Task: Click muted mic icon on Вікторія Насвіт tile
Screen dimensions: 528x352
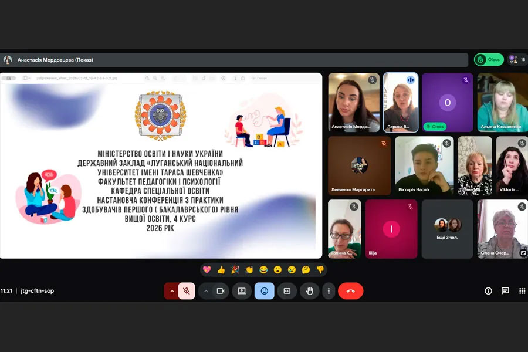Action: [446, 144]
